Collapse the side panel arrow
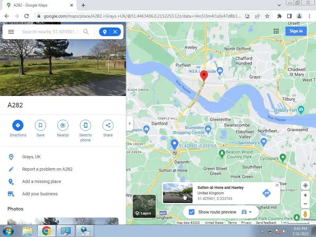The width and height of the screenshot is (316, 237). pyautogui.click(x=129, y=123)
